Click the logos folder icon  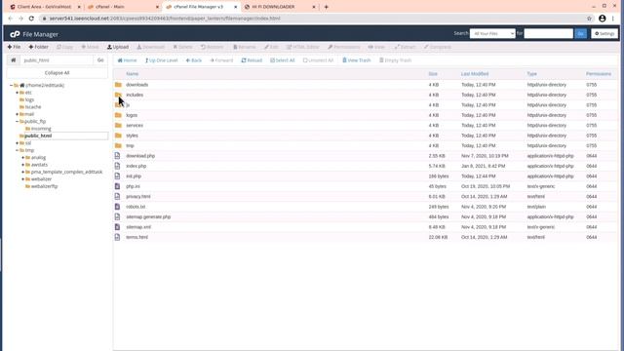118,115
